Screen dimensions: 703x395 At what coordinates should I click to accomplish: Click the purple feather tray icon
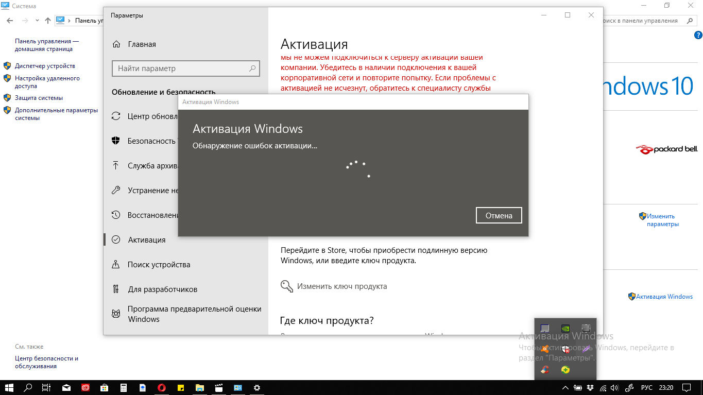[586, 349]
